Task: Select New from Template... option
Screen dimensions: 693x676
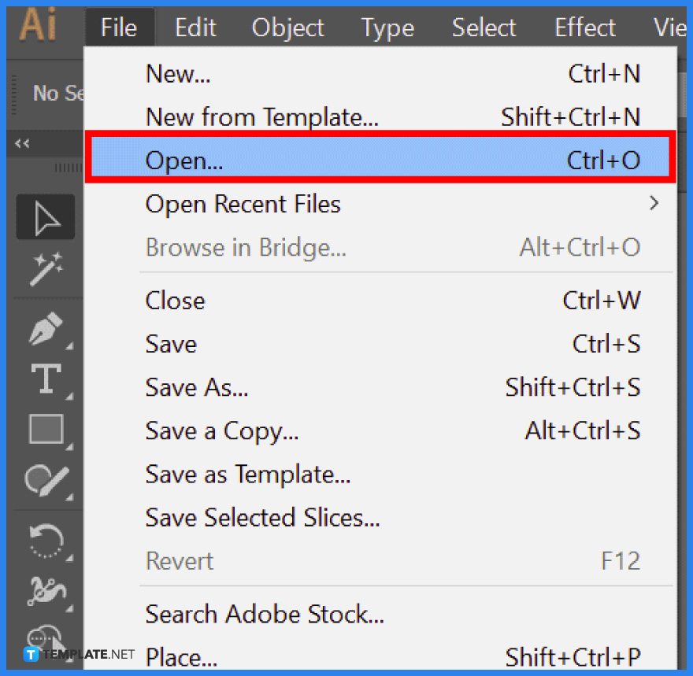Action: [380, 117]
